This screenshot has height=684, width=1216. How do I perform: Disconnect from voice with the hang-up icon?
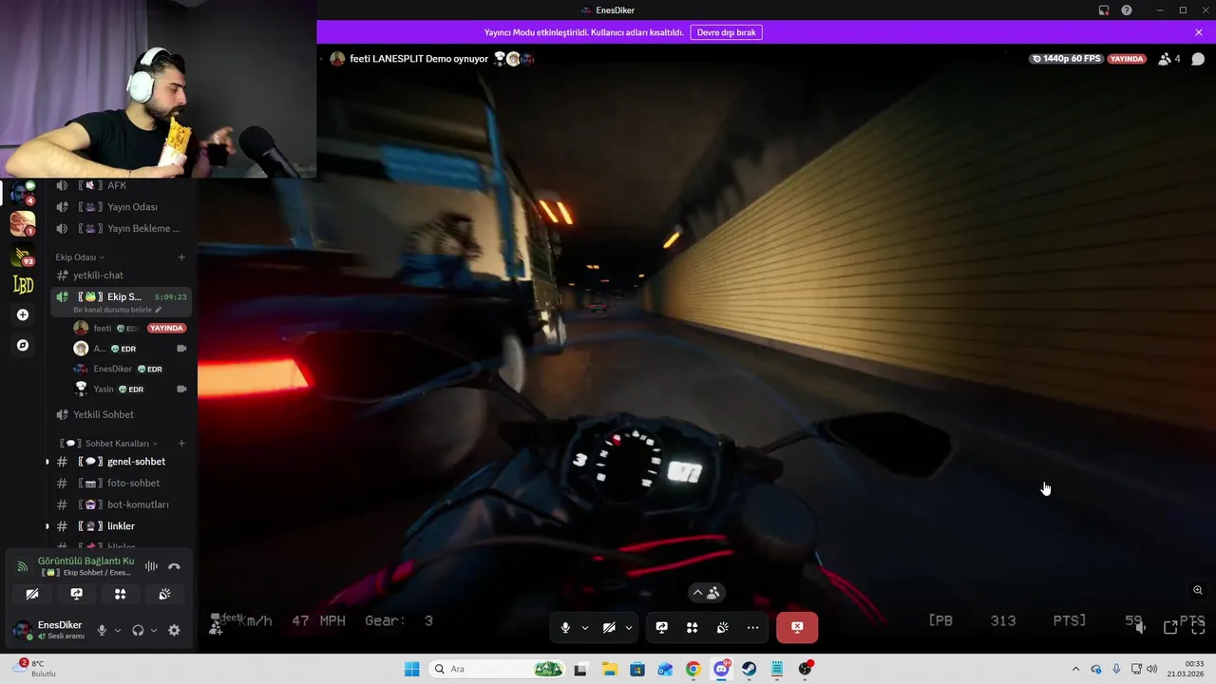[174, 566]
